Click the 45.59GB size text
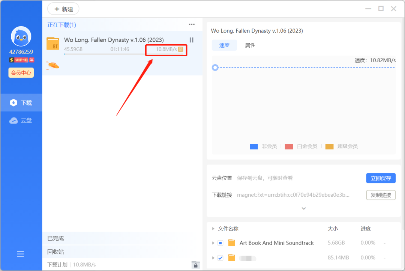The height and width of the screenshot is (271, 405). click(73, 49)
